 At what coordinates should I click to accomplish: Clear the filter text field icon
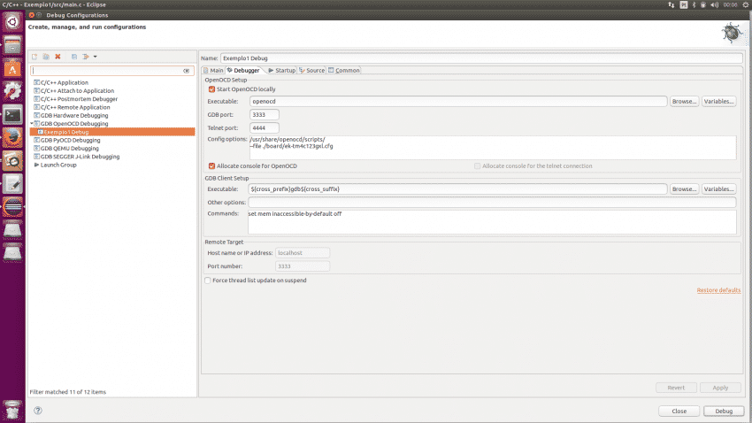coord(186,71)
